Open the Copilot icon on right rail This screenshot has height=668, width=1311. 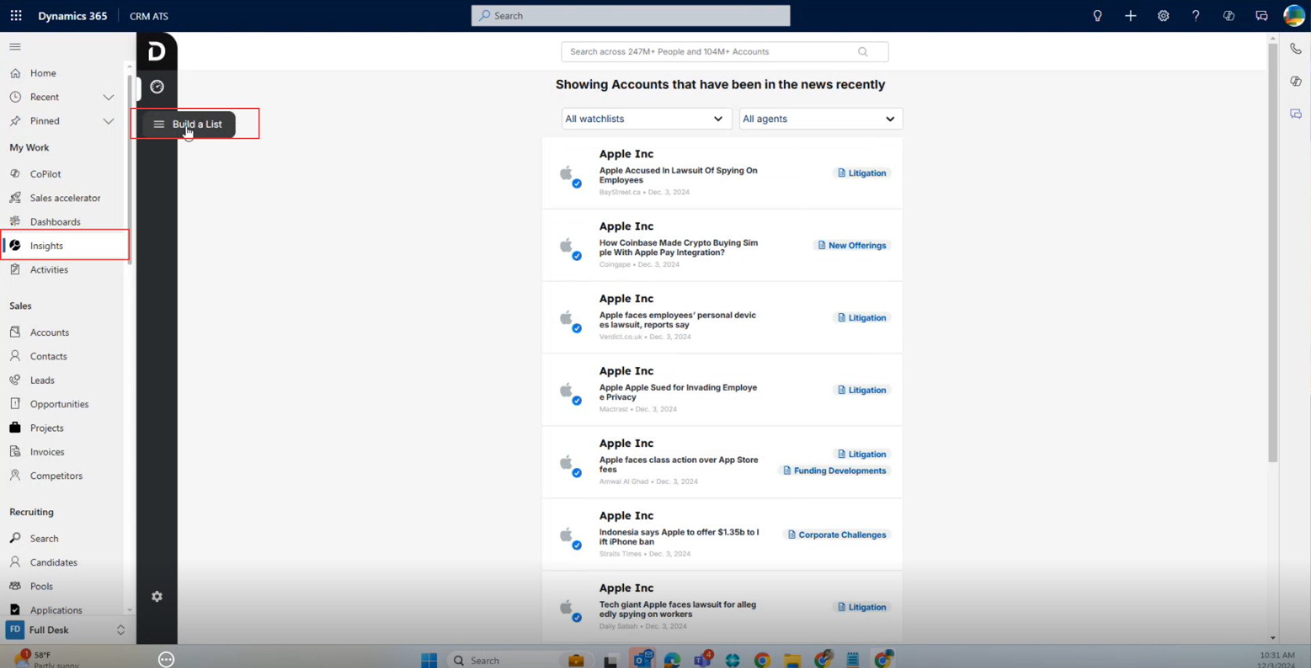click(1295, 81)
